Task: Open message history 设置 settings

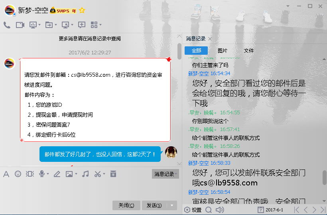Action: (x=193, y=210)
